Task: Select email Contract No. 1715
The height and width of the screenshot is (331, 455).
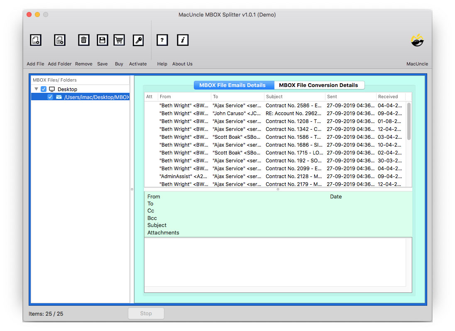Action: [x=276, y=152]
